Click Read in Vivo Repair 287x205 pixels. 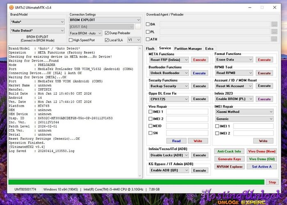tap(176, 141)
